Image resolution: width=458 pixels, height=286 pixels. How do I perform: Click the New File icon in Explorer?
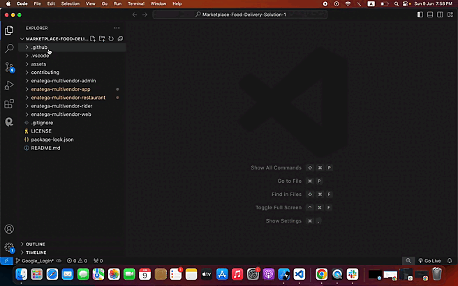[92, 39]
